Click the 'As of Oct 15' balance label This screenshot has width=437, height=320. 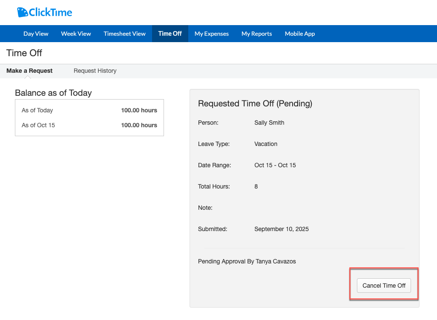(x=38, y=126)
